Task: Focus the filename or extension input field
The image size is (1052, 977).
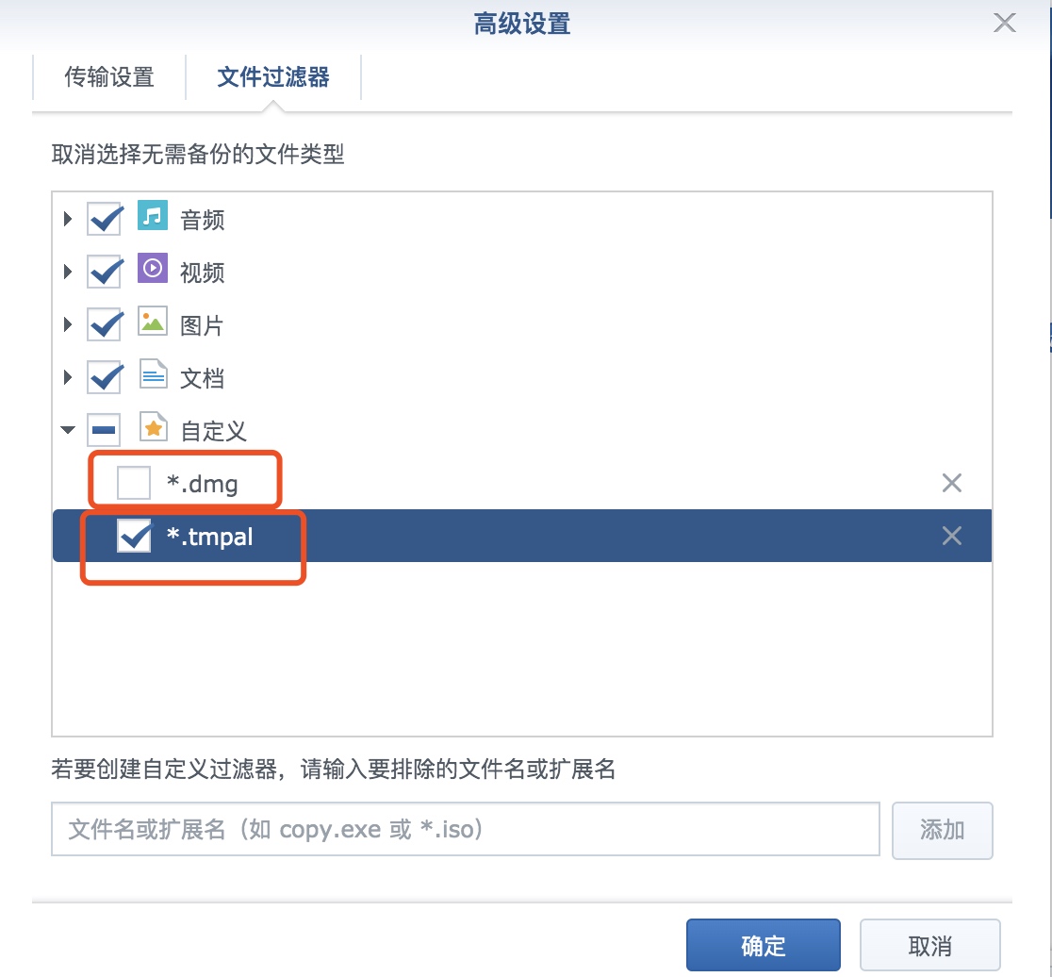Action: pos(466,829)
